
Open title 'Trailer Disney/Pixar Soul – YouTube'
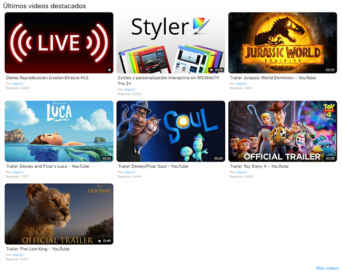click(x=153, y=166)
